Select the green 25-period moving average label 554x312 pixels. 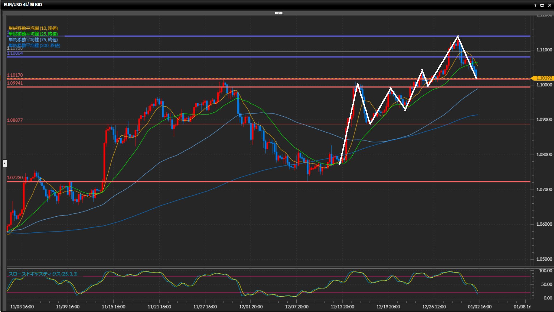coord(33,34)
